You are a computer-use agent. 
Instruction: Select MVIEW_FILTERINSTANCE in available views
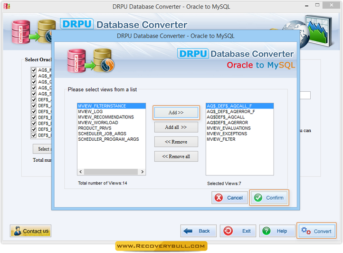111,106
